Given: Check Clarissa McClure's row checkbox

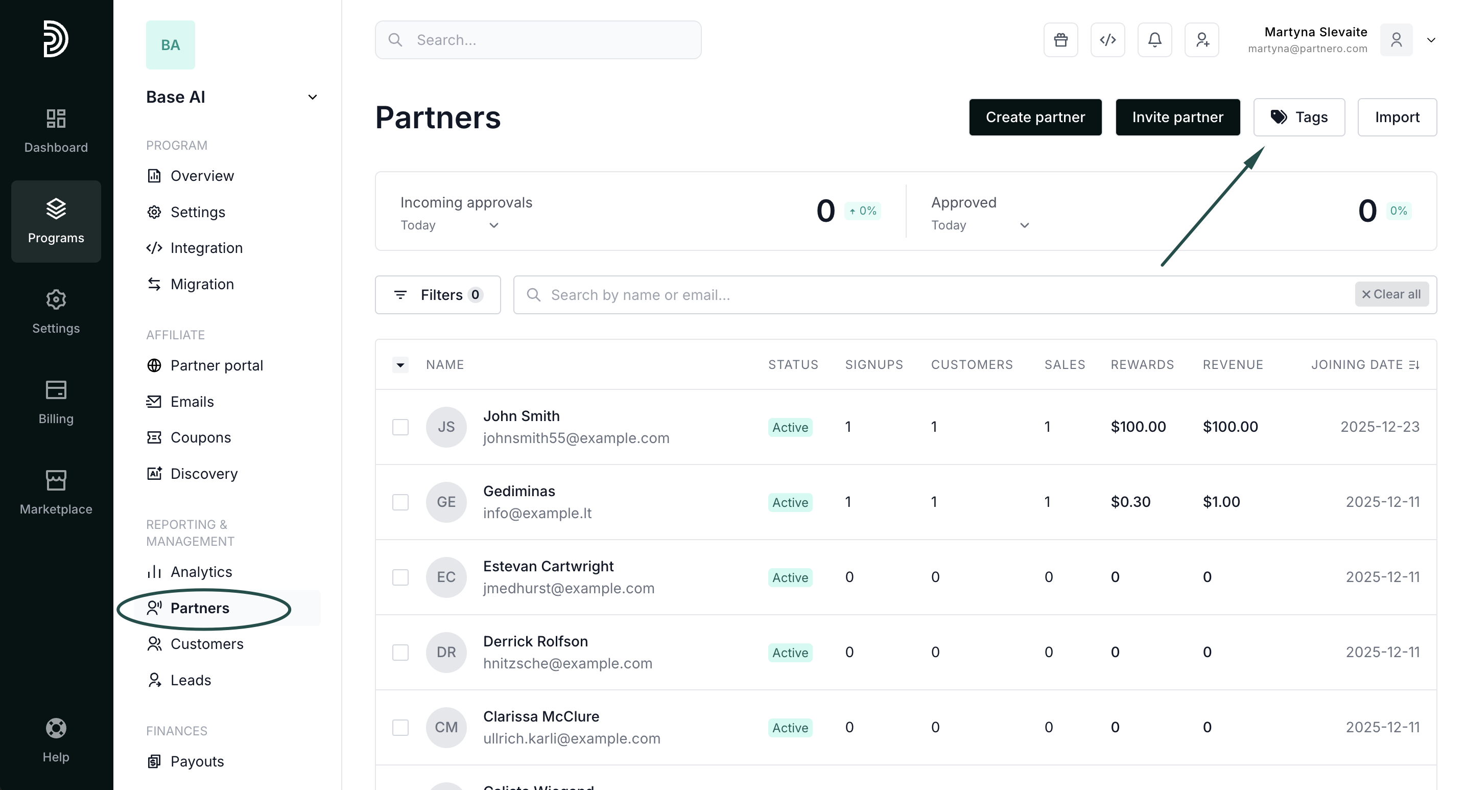Looking at the screenshot, I should pyautogui.click(x=400, y=728).
